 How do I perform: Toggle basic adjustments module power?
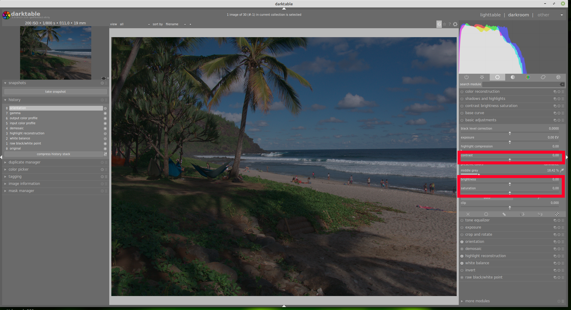[462, 120]
